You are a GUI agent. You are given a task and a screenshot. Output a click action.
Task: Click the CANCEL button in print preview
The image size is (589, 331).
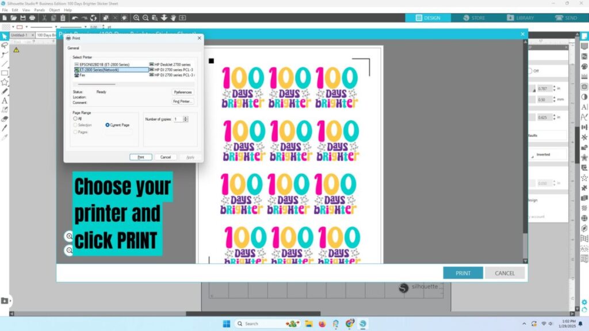[x=504, y=273]
